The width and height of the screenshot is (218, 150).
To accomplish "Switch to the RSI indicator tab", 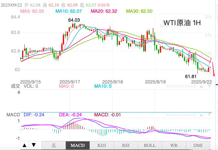I will tap(126, 145).
